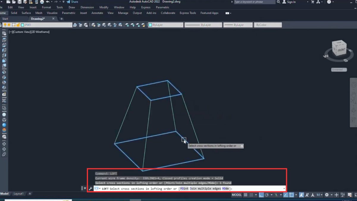Click the crosshair tool icon in status bar
357x201 pixels.
(336, 195)
